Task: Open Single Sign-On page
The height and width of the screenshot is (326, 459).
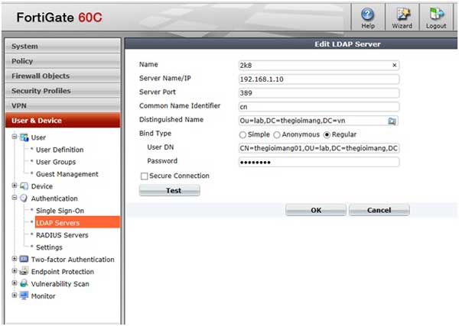Action: (x=60, y=211)
